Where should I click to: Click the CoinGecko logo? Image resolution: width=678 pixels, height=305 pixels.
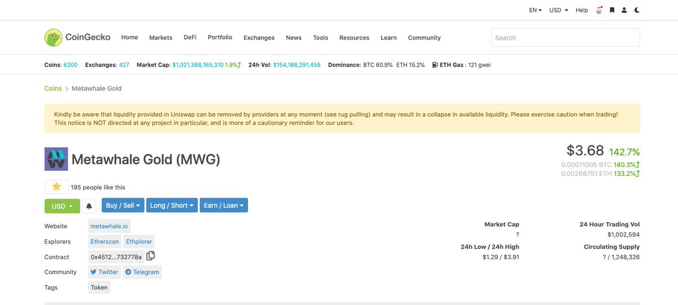tap(78, 37)
